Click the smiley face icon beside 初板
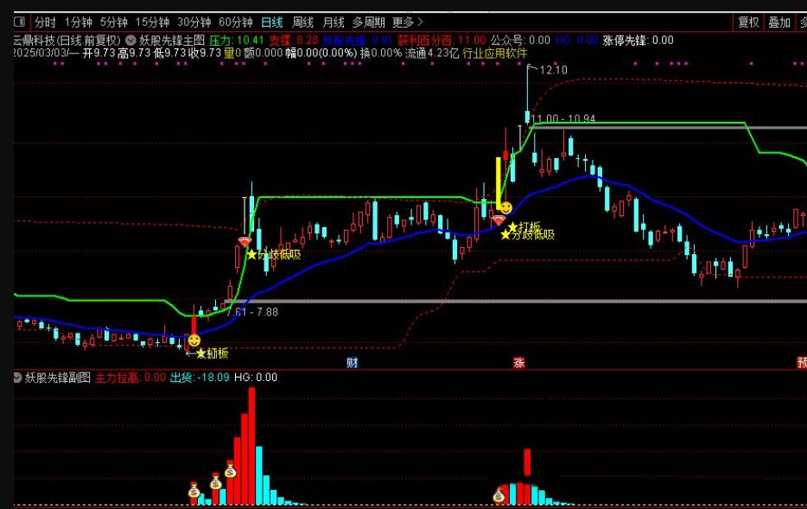Viewport: 807px width, 509px height. 194,341
